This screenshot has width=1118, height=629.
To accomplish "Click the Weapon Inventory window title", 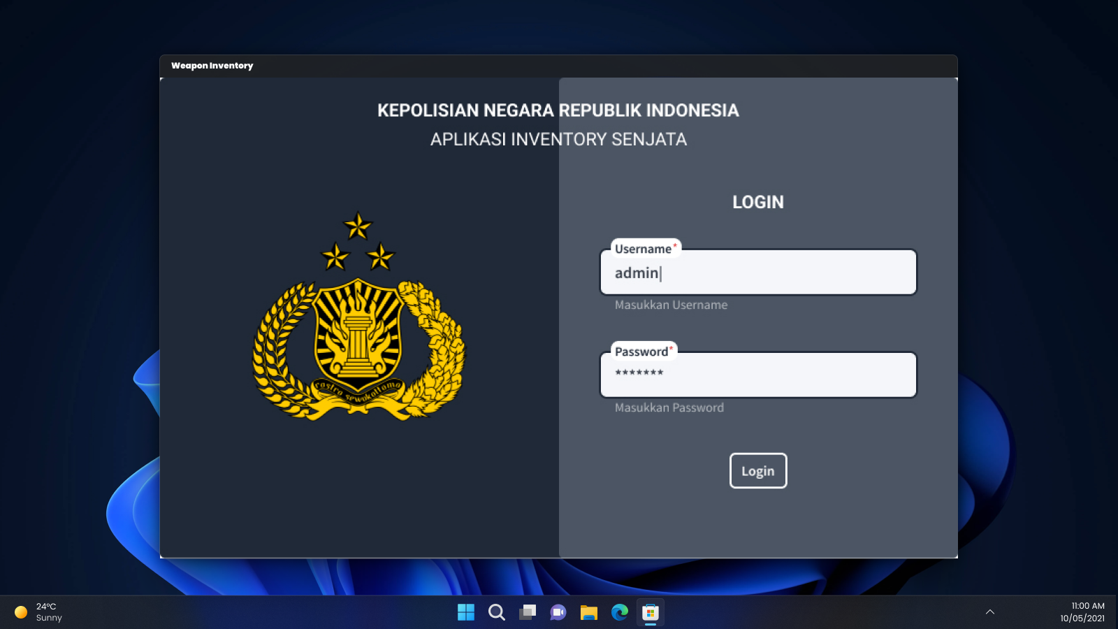I will [212, 66].
